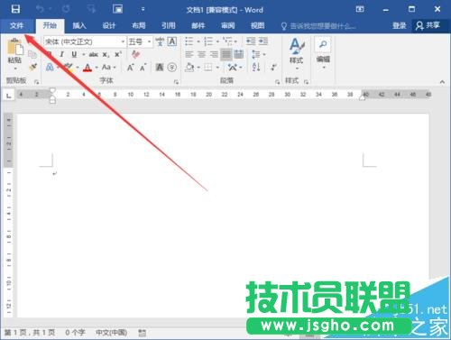Viewport: 451px width, 340px height.
Task: Open the Borders dropdown arrow
Action: click(217, 68)
